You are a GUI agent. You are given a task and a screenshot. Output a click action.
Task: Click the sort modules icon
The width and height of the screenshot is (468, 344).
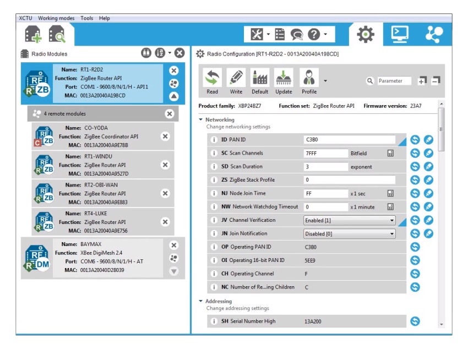(160, 53)
